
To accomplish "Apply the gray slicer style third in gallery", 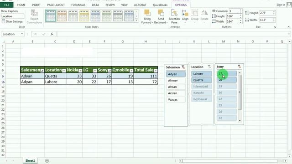I will click(x=73, y=16).
